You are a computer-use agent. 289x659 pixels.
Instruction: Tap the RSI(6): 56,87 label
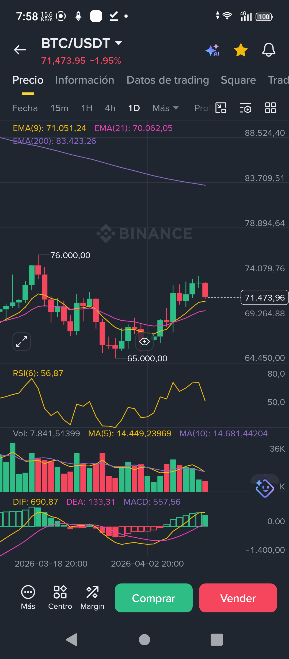coord(38,373)
